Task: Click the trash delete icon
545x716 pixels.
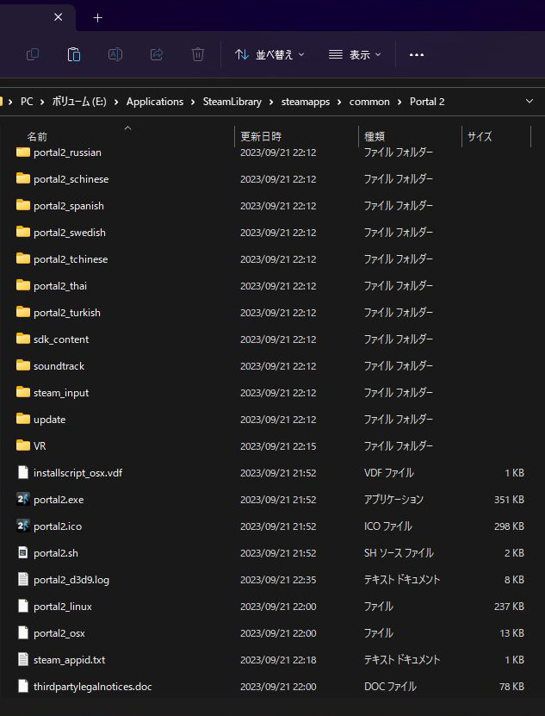Action: (x=198, y=55)
